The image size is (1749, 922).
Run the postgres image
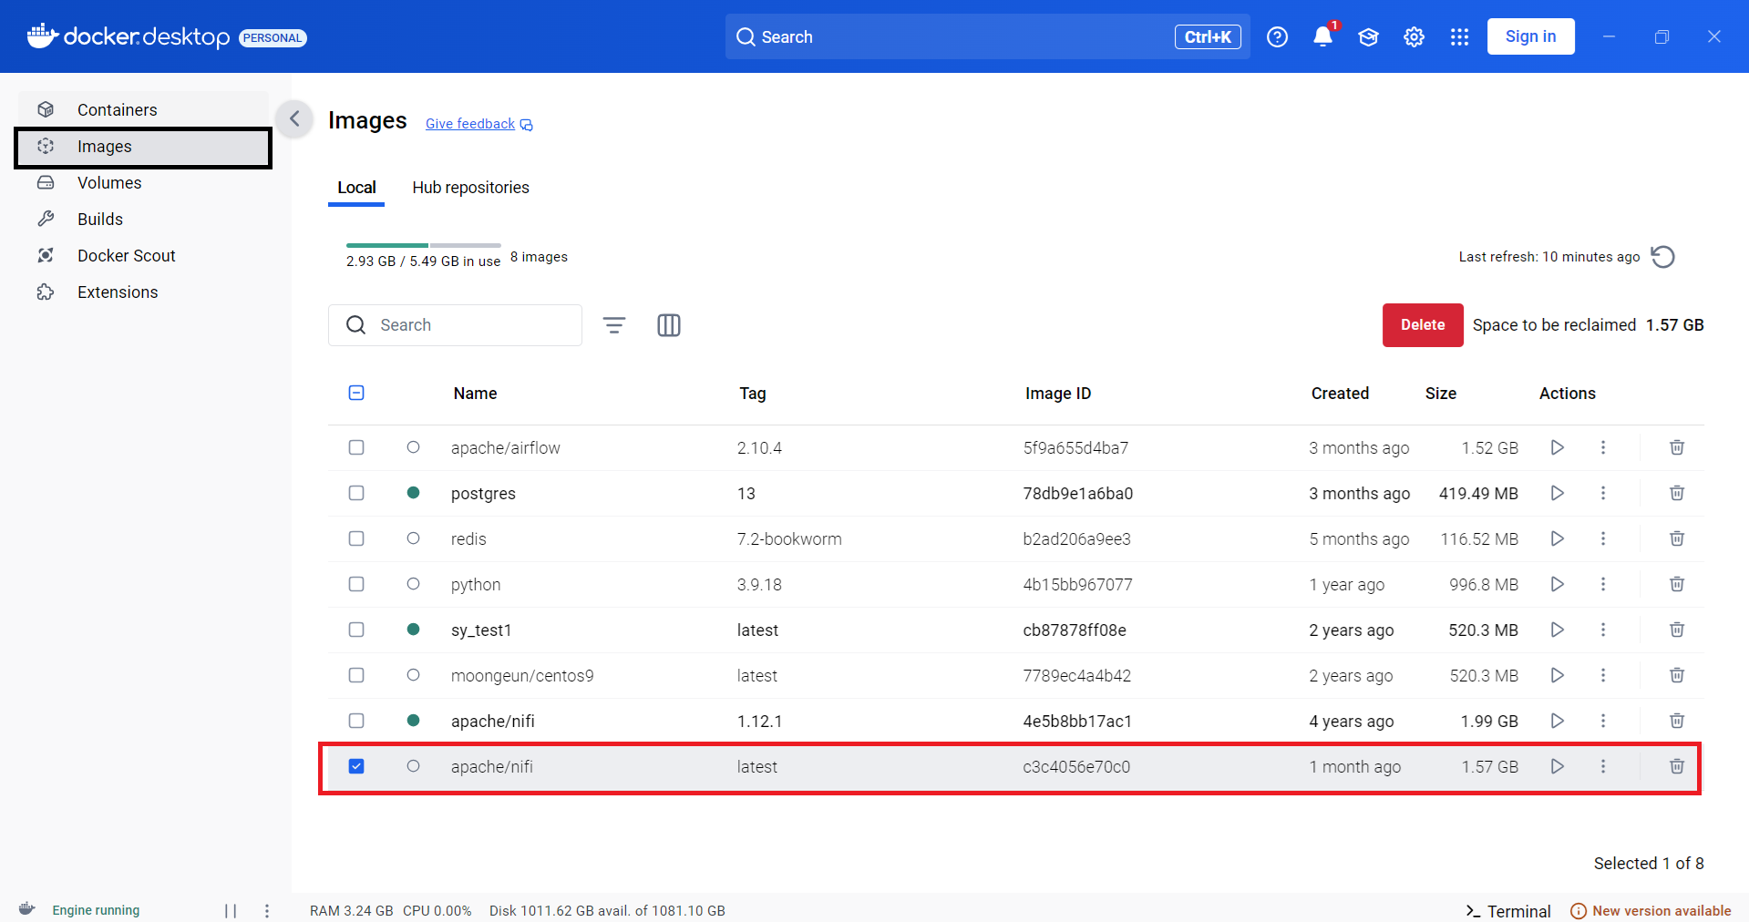[x=1557, y=493]
